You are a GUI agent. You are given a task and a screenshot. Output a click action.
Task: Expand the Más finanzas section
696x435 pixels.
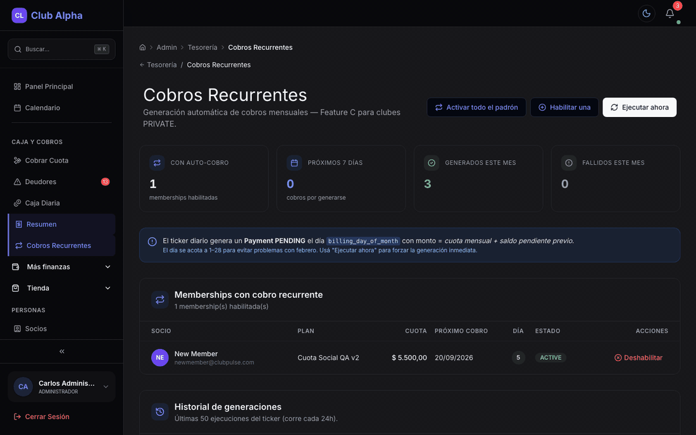pyautogui.click(x=62, y=267)
